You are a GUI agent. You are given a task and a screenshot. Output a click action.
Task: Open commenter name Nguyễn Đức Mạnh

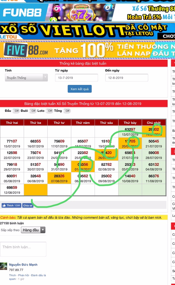(x=23, y=265)
